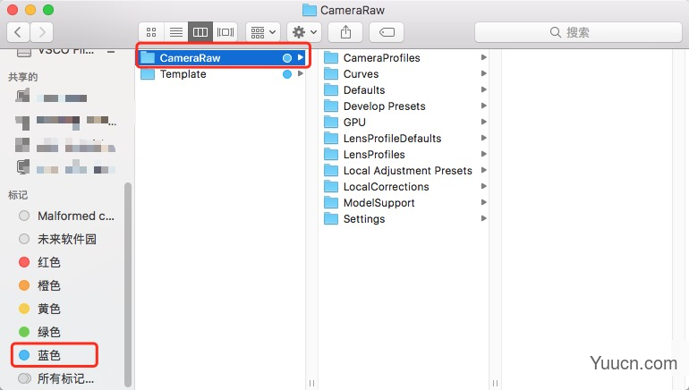This screenshot has width=689, height=390.
Task: Click the GPU folder icon
Action: (x=331, y=122)
